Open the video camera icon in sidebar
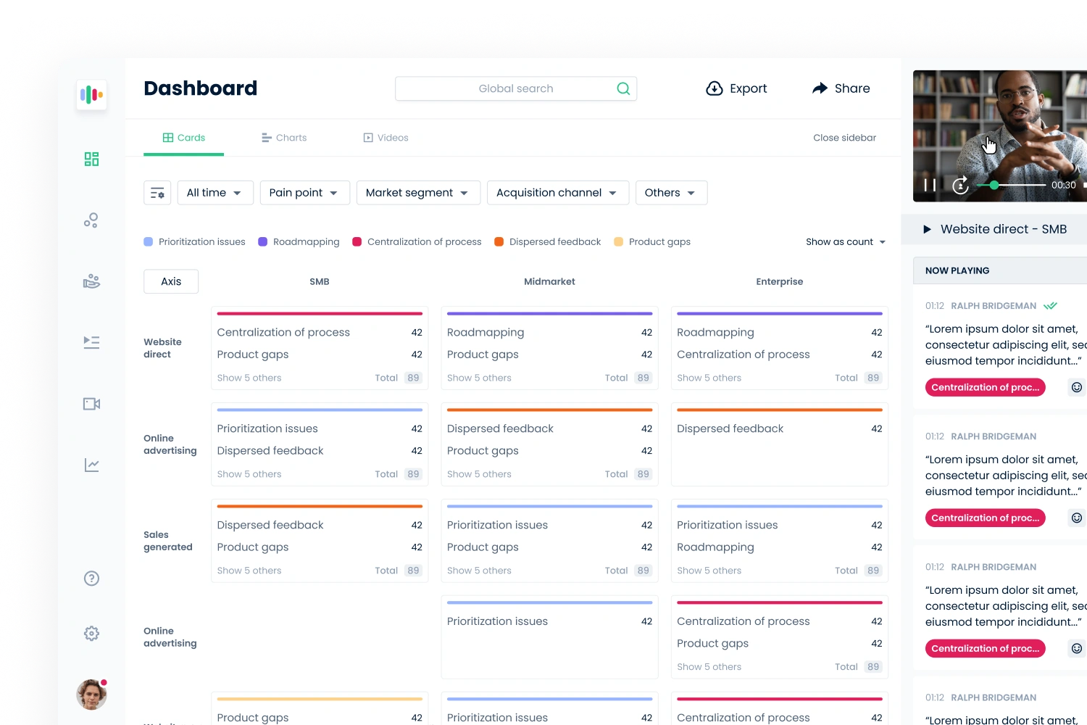The width and height of the screenshot is (1087, 725). point(91,404)
